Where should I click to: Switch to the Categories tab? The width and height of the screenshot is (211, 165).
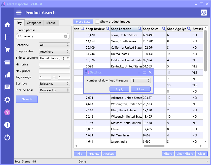tap(34, 23)
